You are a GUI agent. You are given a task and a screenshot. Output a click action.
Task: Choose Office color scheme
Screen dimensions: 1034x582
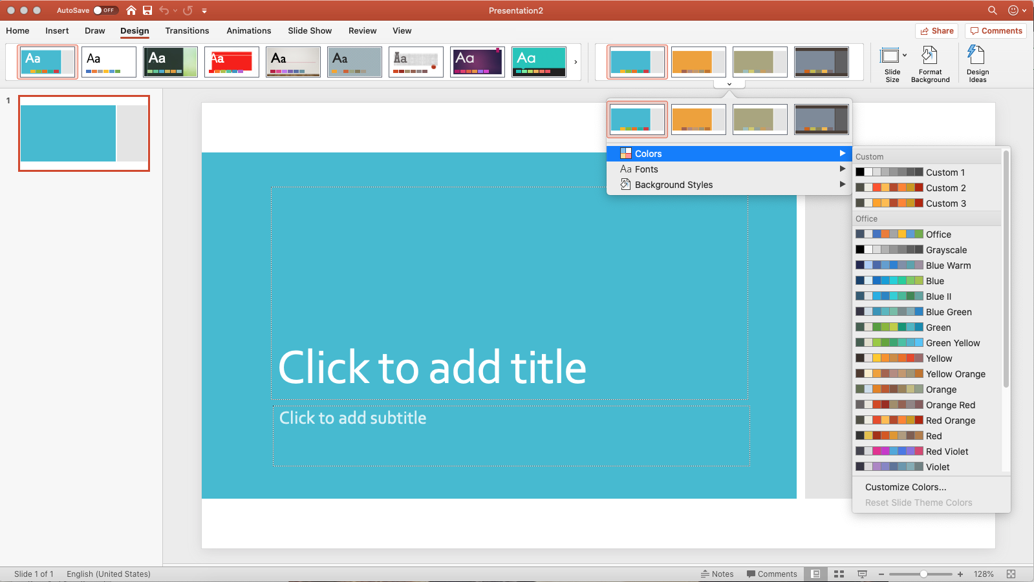click(927, 234)
